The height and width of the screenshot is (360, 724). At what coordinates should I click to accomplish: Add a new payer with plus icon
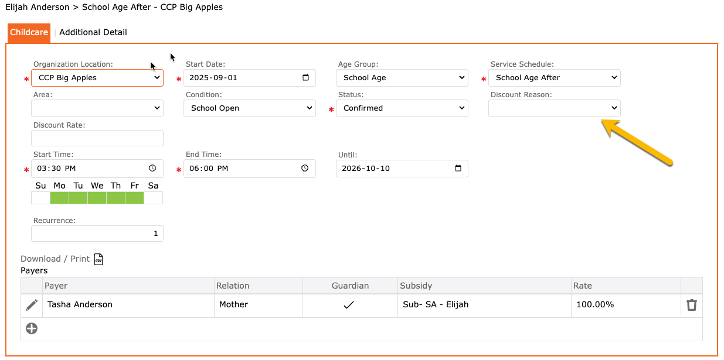pos(32,329)
